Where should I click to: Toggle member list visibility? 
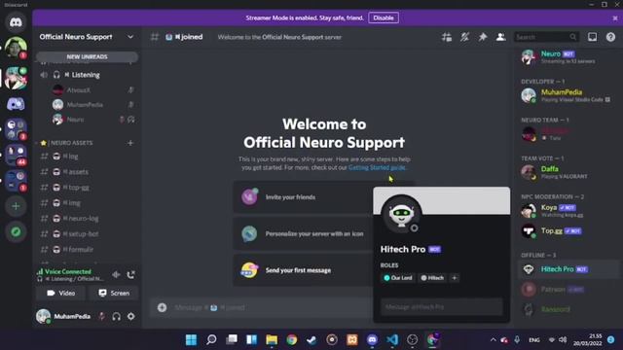pos(500,37)
